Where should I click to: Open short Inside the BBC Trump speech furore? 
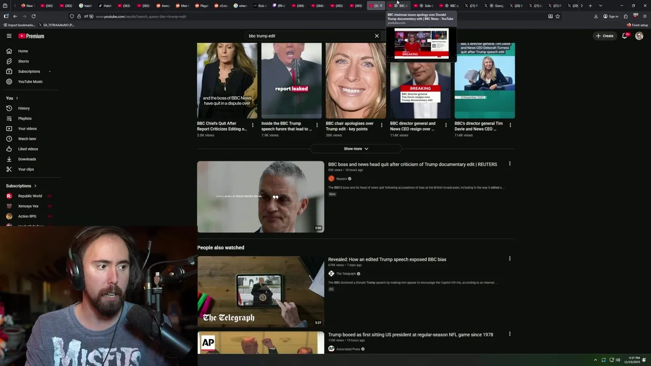coord(291,80)
